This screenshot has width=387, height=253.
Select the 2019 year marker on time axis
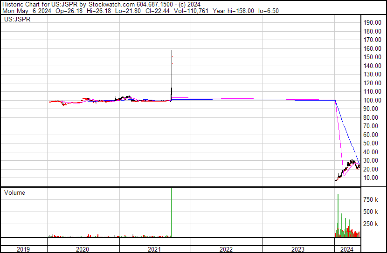coord(23,249)
